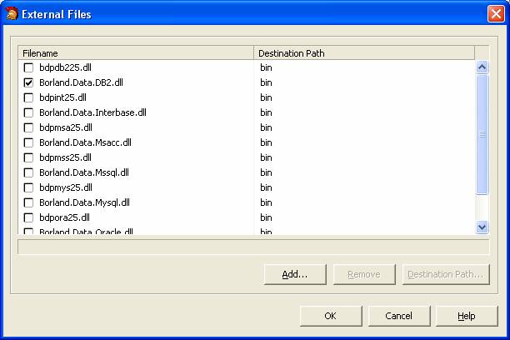Click the scrollbar up arrow
Viewport: 510px width, 340px height.
point(482,67)
